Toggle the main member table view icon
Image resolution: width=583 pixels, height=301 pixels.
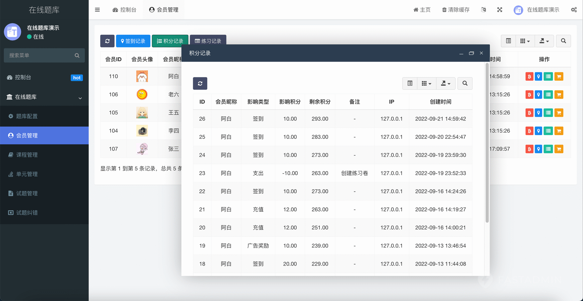click(508, 41)
